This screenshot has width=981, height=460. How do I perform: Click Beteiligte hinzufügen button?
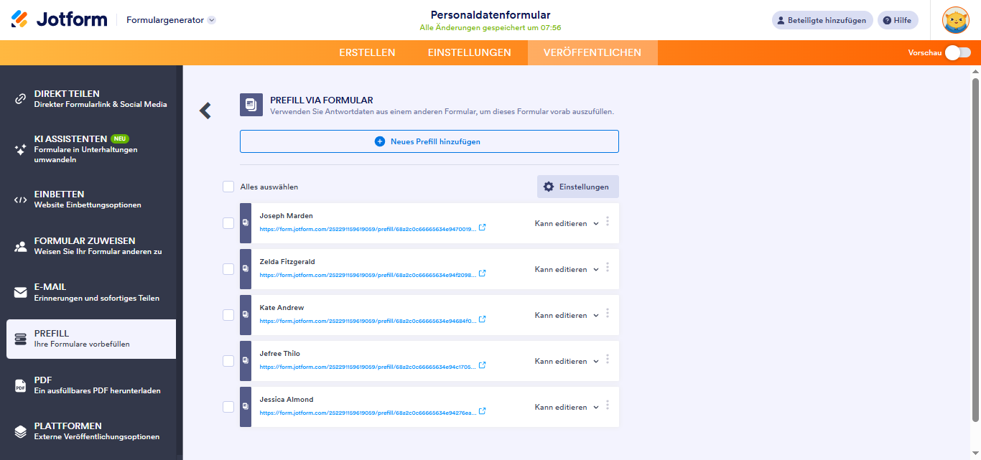[x=822, y=20]
